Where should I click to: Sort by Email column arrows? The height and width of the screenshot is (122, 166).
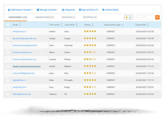[x=20, y=25]
